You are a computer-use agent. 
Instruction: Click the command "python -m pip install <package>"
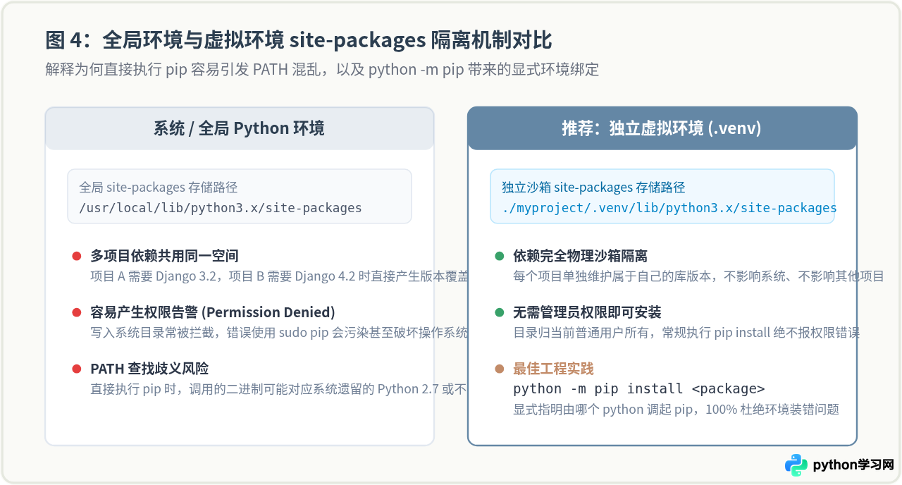[x=639, y=388]
